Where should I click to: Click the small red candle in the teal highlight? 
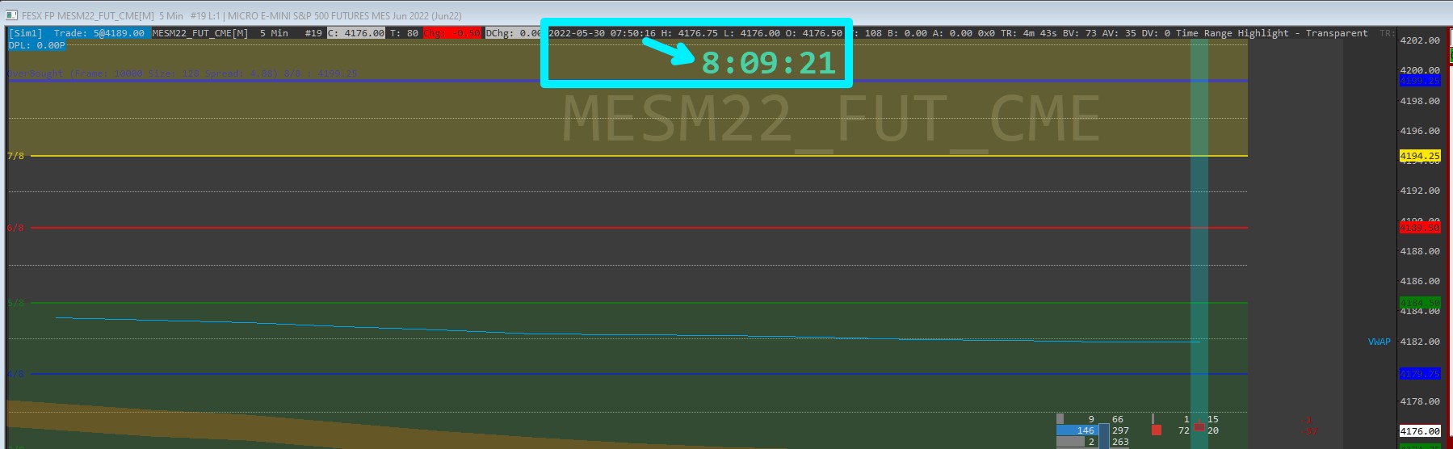pos(1199,426)
